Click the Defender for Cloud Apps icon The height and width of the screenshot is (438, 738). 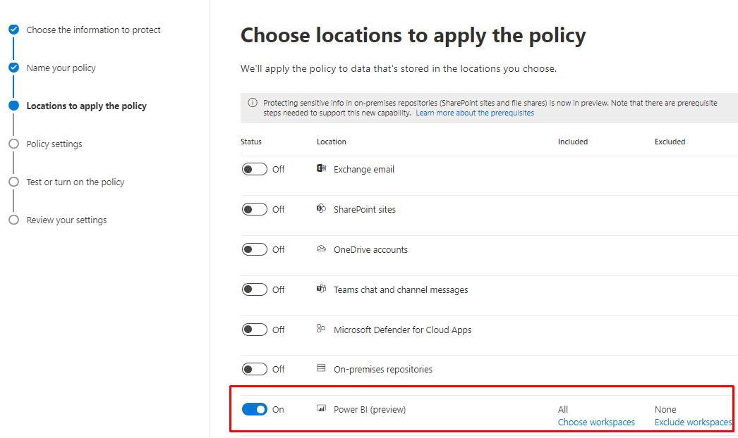321,330
